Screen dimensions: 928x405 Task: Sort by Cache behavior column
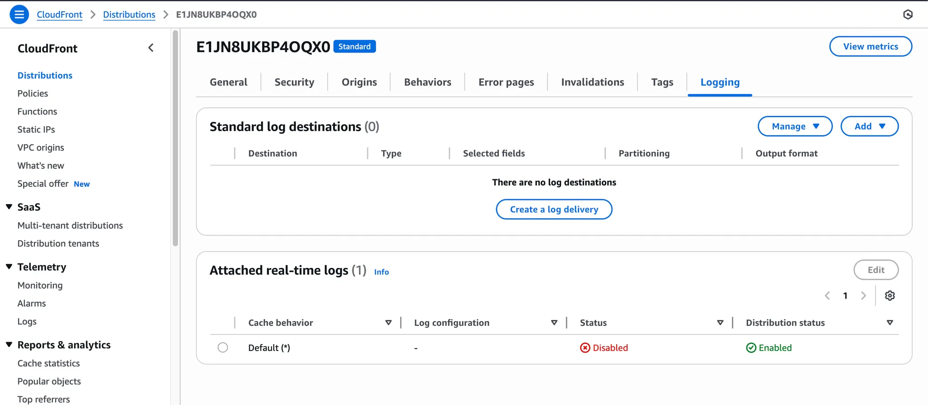[388, 323]
